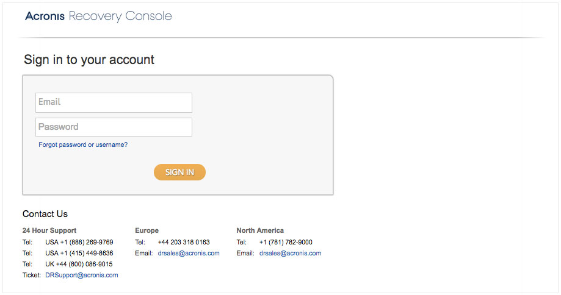Click the Acronis Recovery Console logo
The height and width of the screenshot is (295, 561).
point(98,16)
